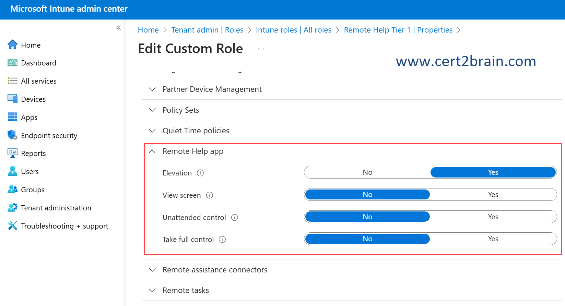The width and height of the screenshot is (565, 306).
Task: Open All services in the navigation
Action: click(39, 81)
